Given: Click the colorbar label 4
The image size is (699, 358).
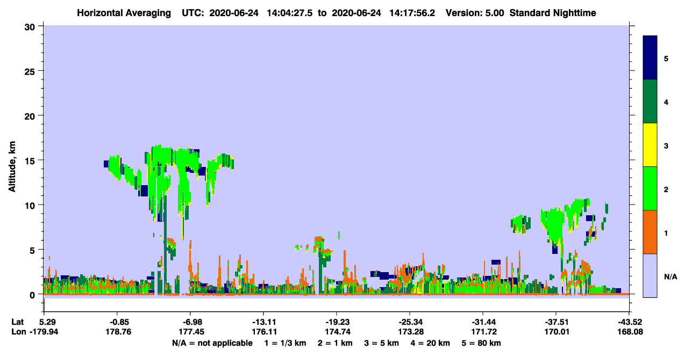Looking at the screenshot, I should click(666, 101).
